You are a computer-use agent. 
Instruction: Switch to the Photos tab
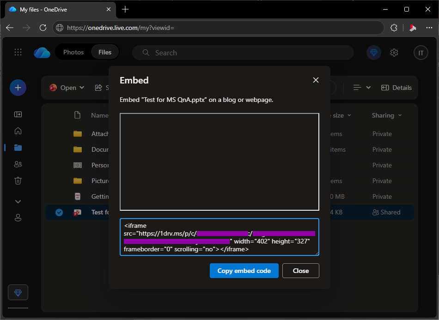coord(73,52)
